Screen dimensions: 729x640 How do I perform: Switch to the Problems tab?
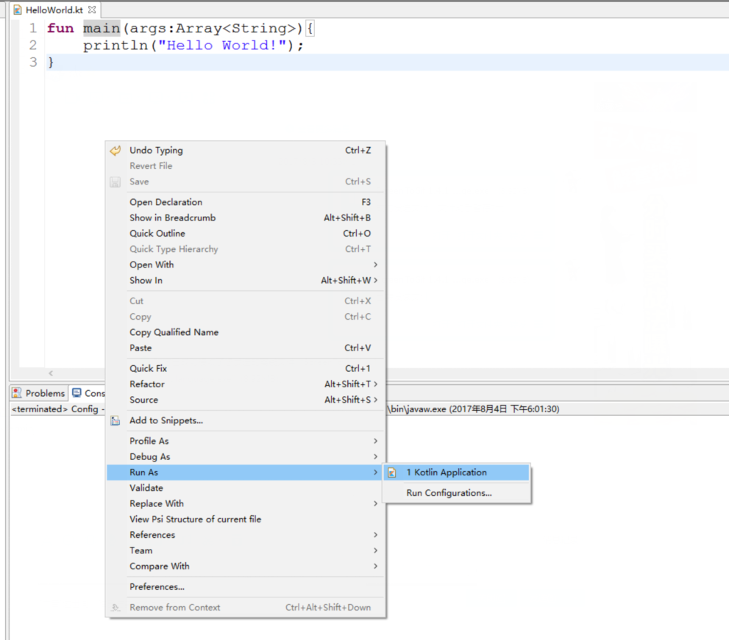[x=39, y=393]
